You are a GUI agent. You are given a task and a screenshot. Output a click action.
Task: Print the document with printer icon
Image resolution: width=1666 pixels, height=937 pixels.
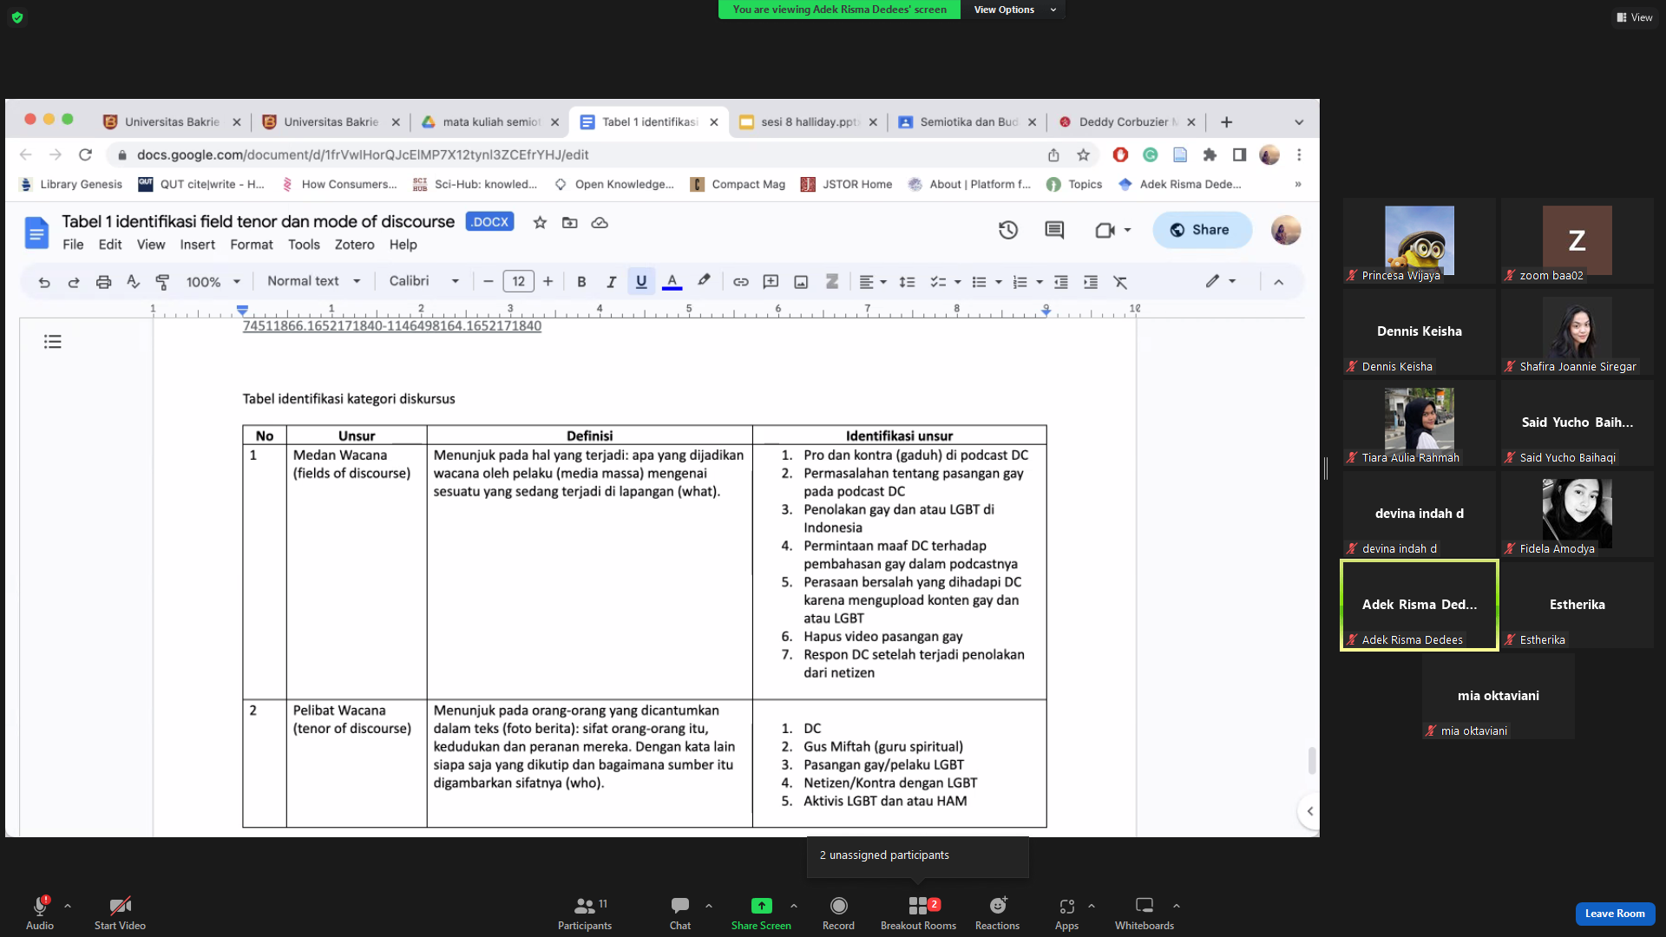103,282
